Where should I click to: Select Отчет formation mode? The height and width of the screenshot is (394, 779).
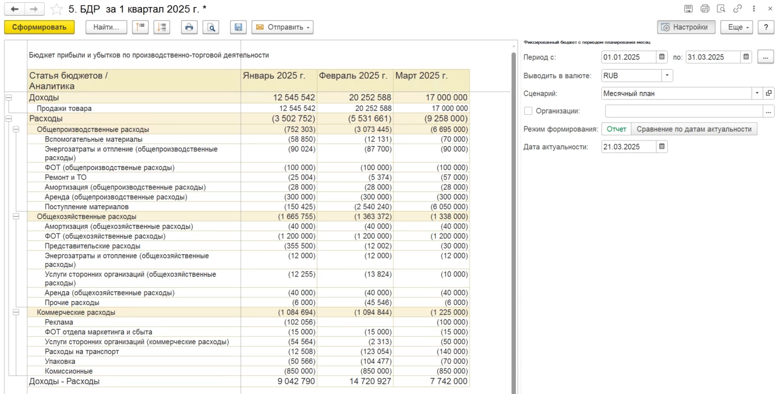[616, 129]
